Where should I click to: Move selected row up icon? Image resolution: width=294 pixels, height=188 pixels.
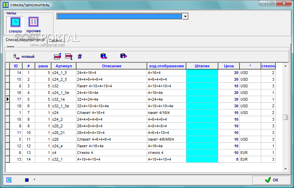57,56
